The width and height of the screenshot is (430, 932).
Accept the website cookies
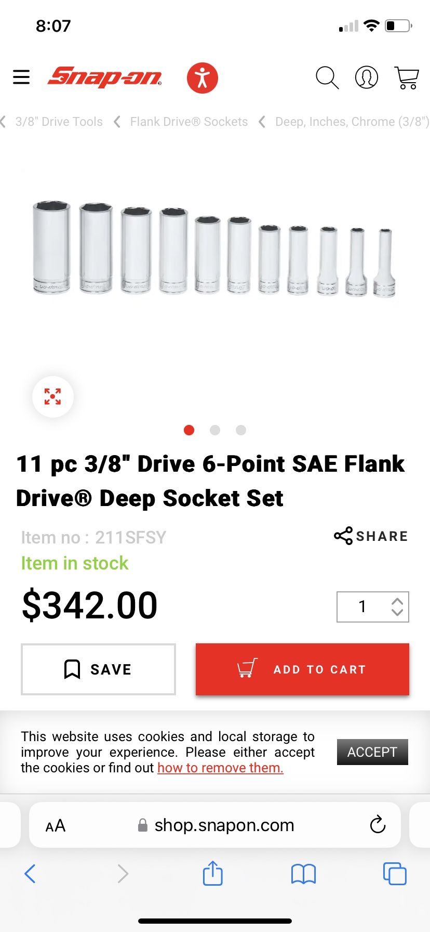click(372, 752)
